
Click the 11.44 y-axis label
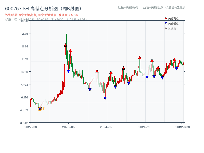(25, 46)
